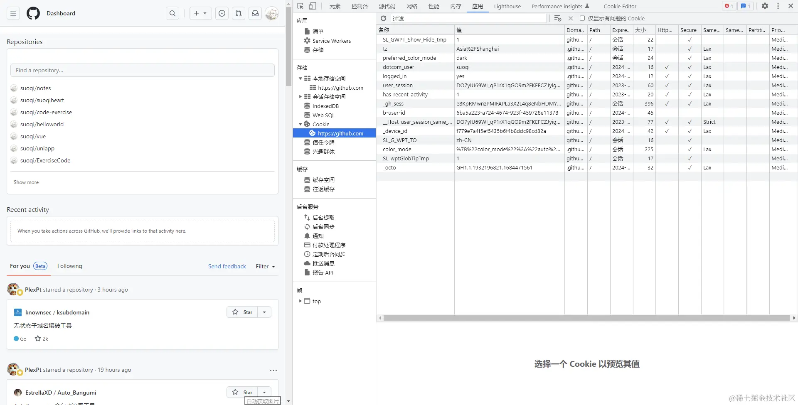798x405 pixels.
Task: Open Star dropdown arrow for knownsec/ksubdomain
Action: click(x=264, y=312)
